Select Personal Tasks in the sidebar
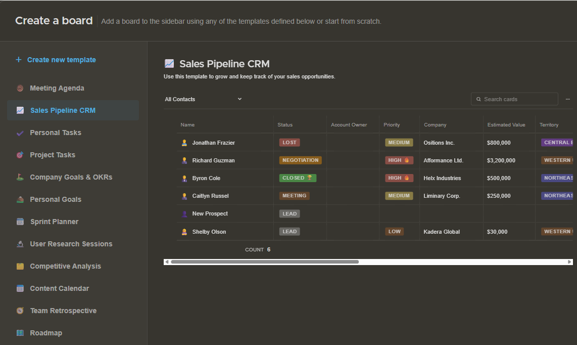The height and width of the screenshot is (345, 577). [x=56, y=133]
